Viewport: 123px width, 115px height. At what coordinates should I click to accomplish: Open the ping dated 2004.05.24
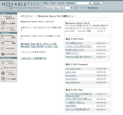point(79,99)
